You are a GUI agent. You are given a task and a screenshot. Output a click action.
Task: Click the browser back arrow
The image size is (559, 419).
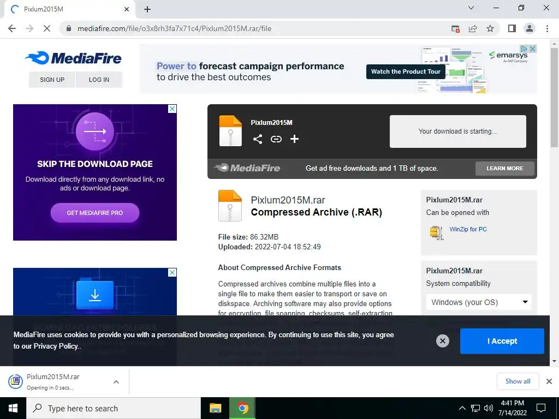pos(12,28)
